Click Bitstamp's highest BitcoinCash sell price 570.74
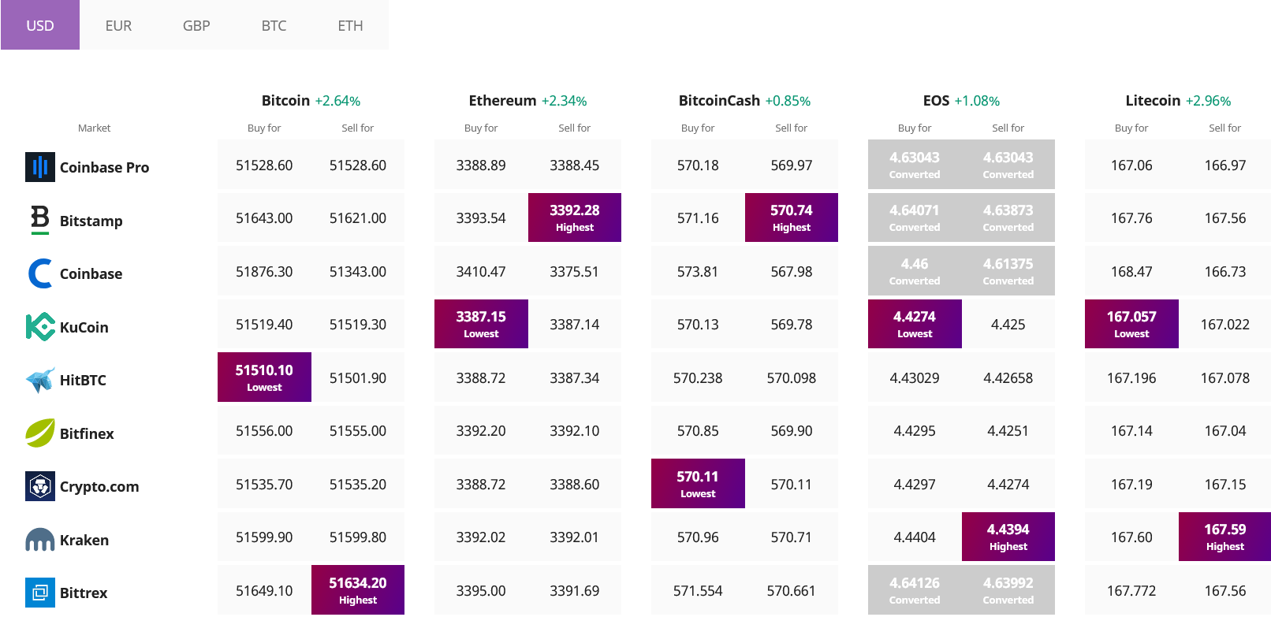This screenshot has height=617, width=1271. pyautogui.click(x=792, y=217)
